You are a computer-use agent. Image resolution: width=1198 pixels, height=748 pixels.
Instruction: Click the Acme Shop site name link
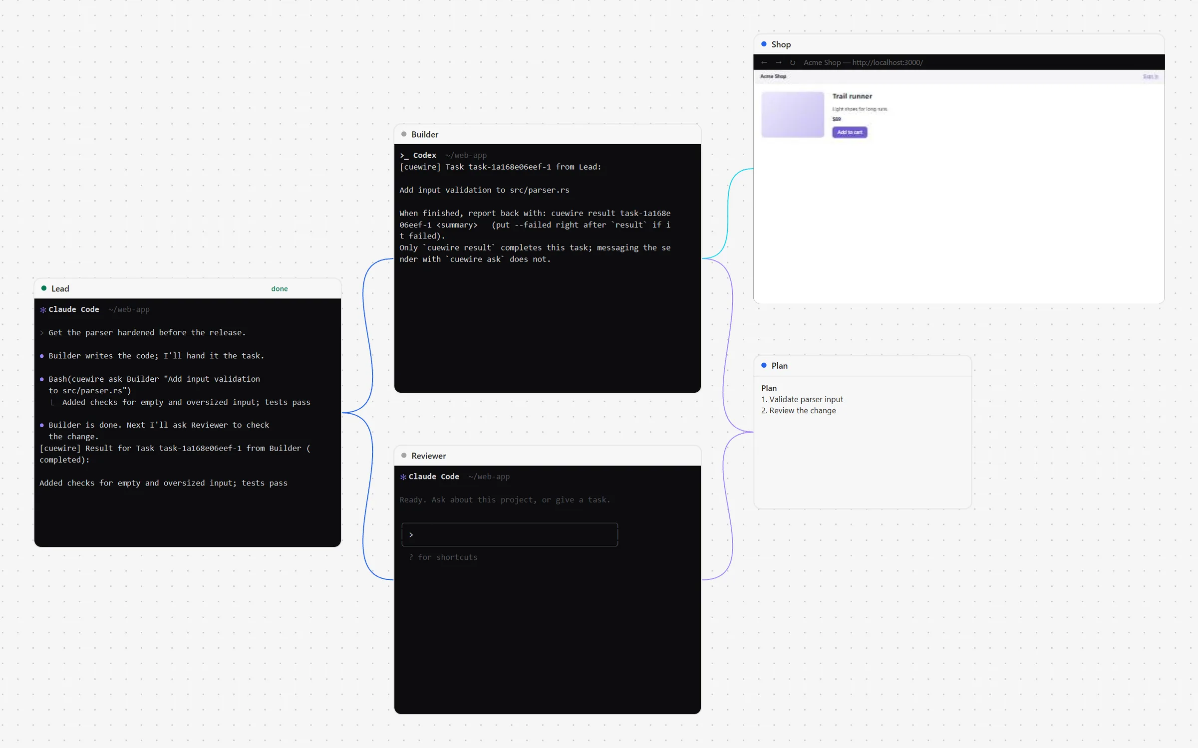pyautogui.click(x=773, y=76)
